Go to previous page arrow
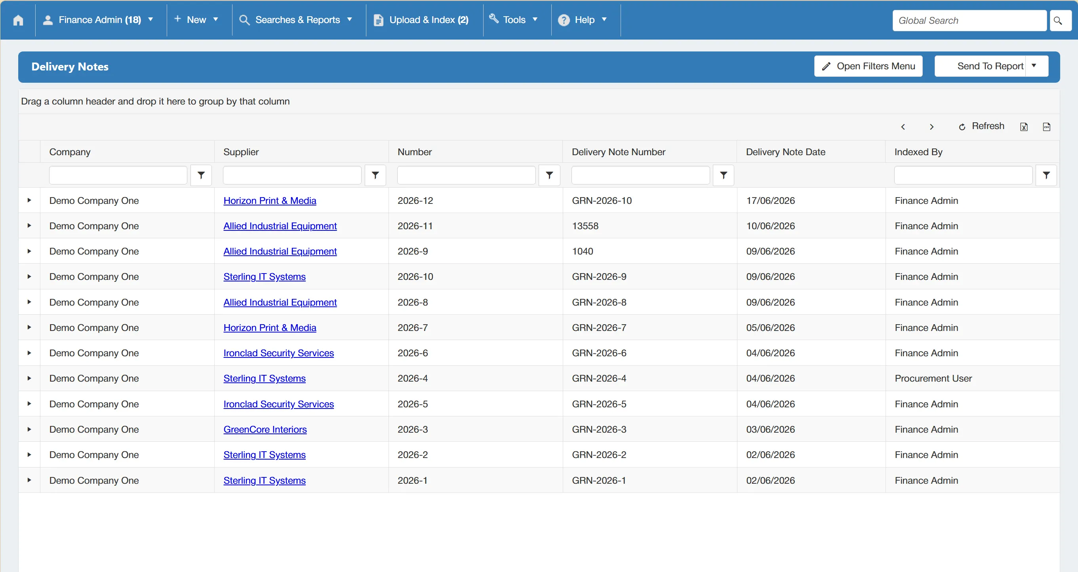This screenshot has height=572, width=1078. (x=903, y=127)
